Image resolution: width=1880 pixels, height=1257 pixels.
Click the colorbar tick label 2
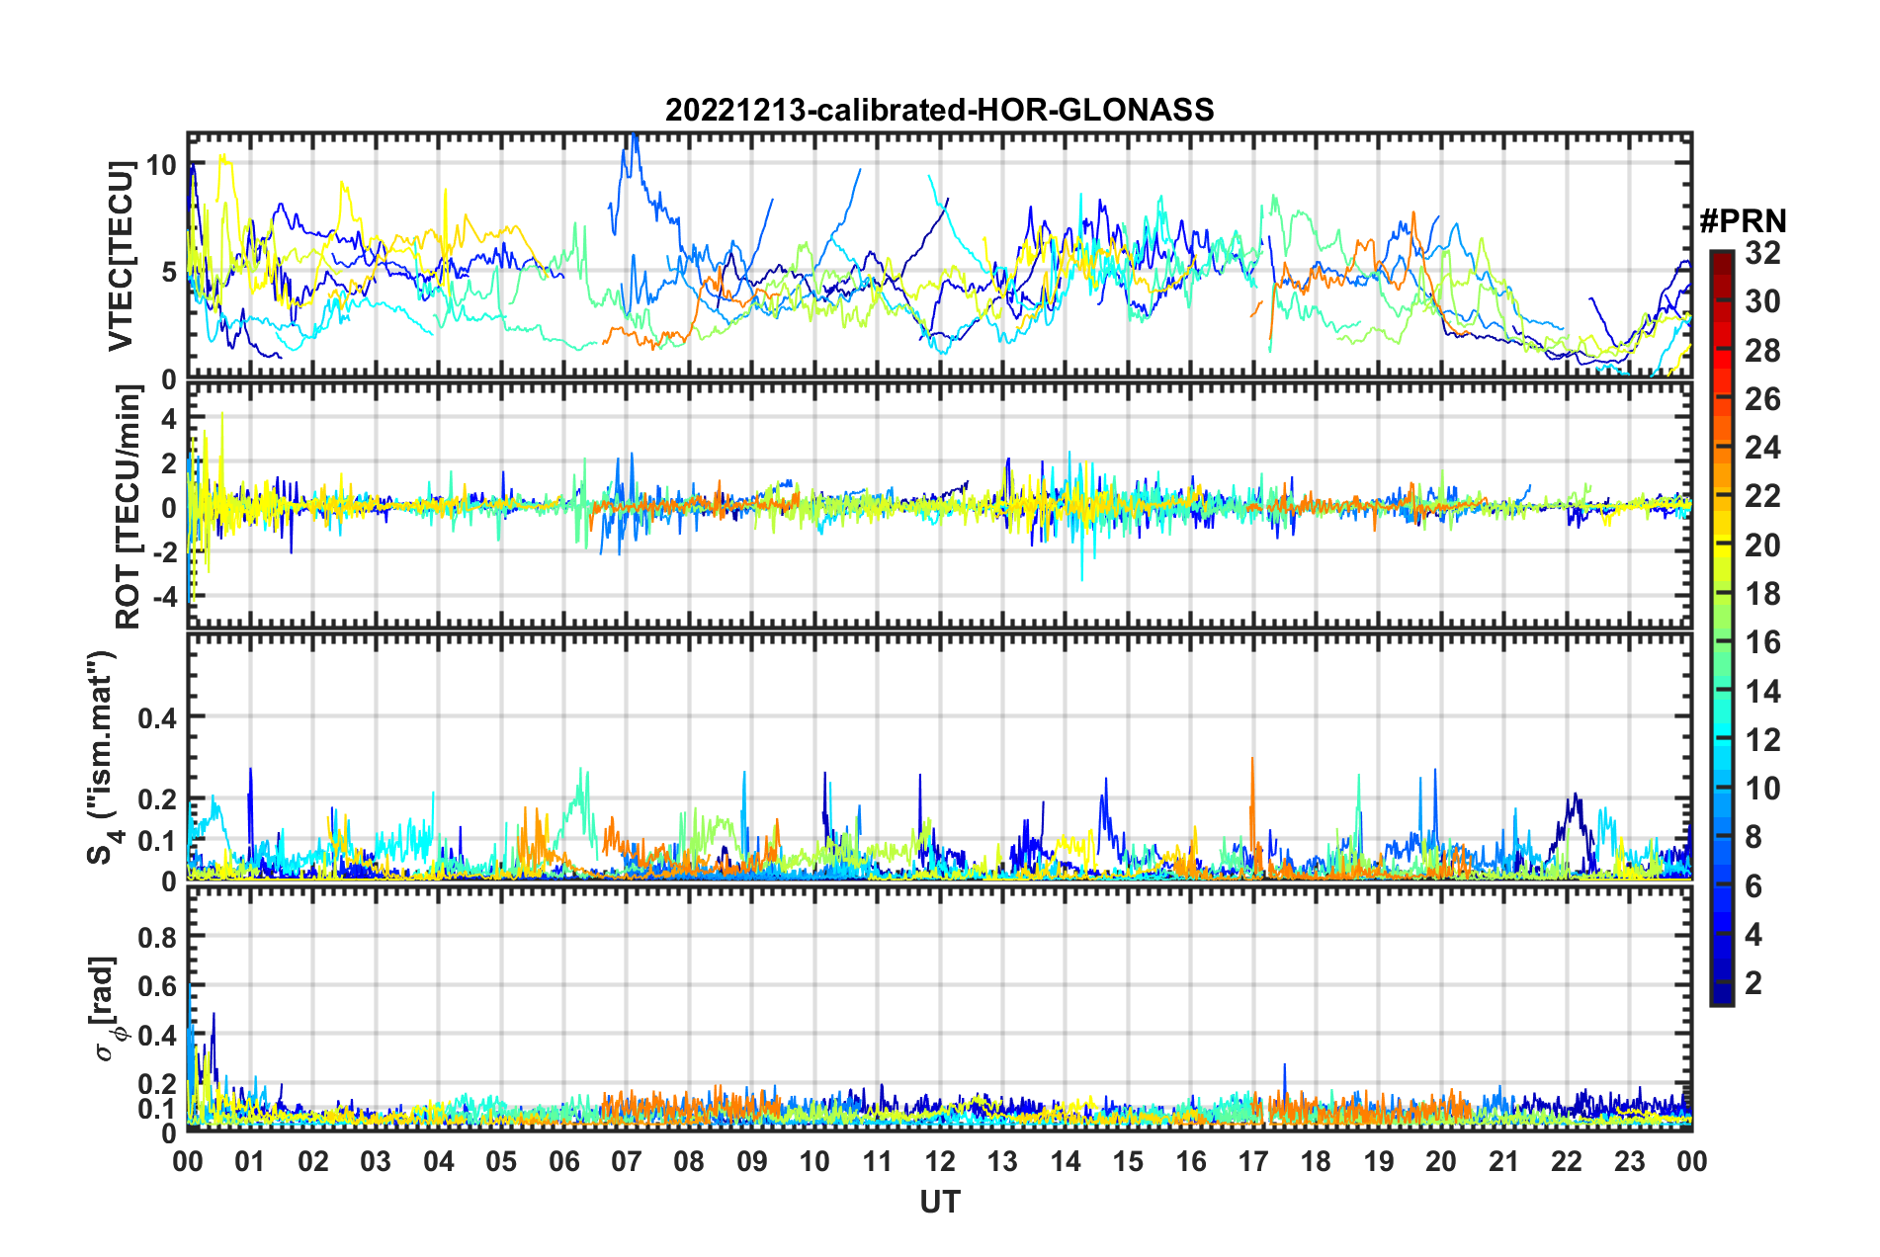(1753, 983)
